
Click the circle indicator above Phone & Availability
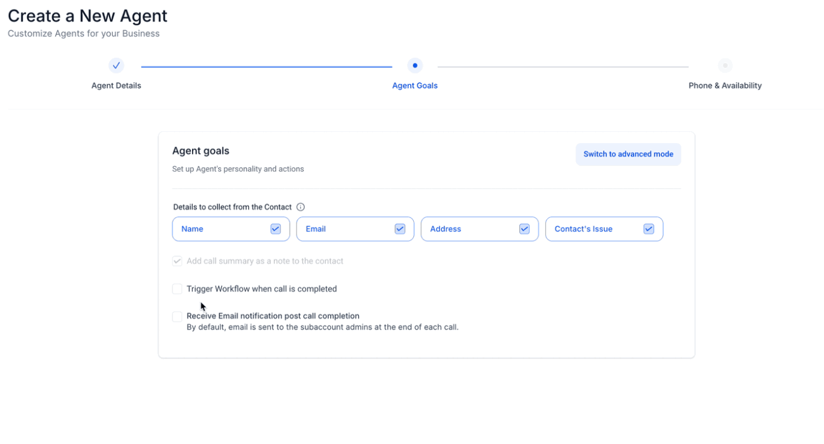725,65
